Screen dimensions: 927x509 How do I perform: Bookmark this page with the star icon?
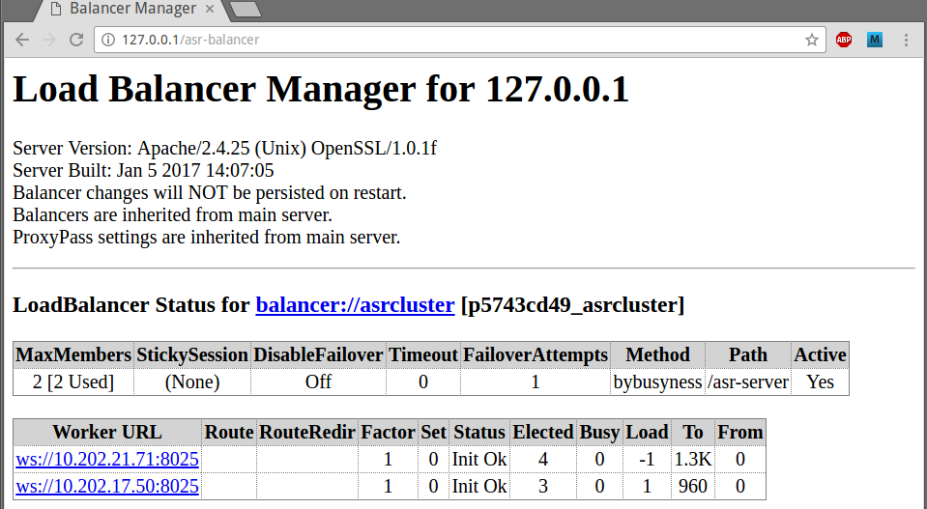812,41
